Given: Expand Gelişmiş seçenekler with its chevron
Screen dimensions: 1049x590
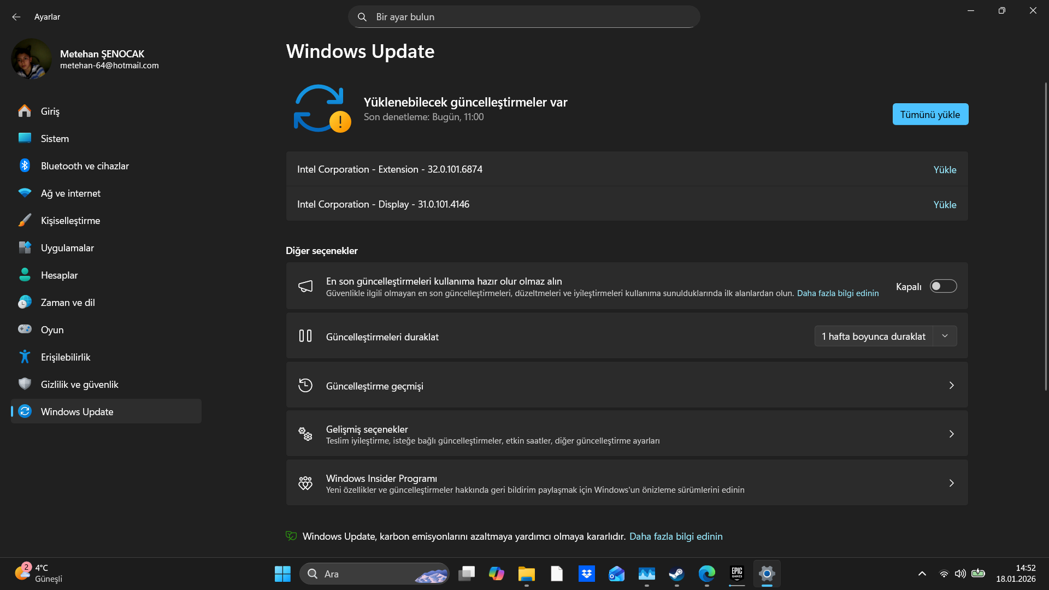Looking at the screenshot, I should pos(951,434).
